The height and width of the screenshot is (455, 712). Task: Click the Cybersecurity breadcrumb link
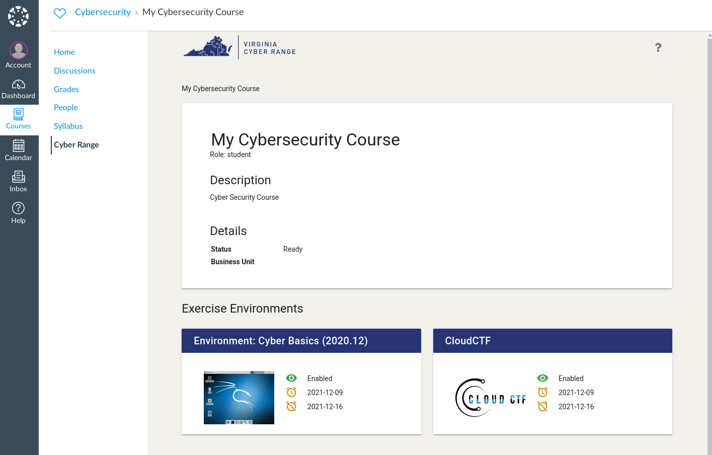(x=103, y=12)
